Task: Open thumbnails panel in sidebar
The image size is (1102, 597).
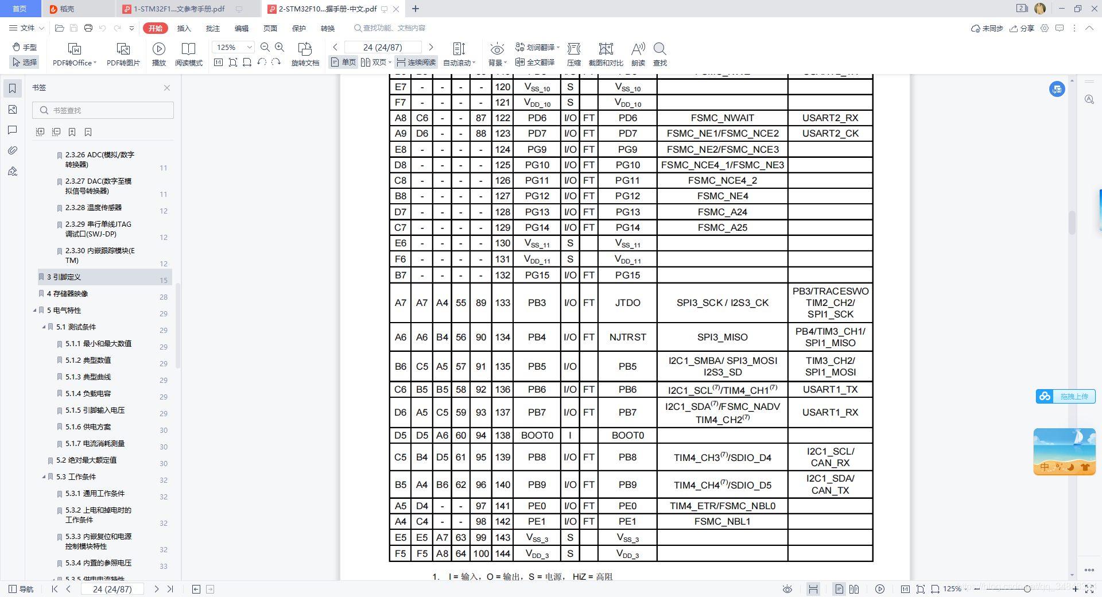Action: point(12,109)
